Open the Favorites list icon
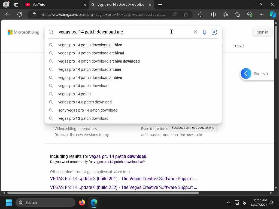Screen dimensions: 279x209 coord(226,14)
